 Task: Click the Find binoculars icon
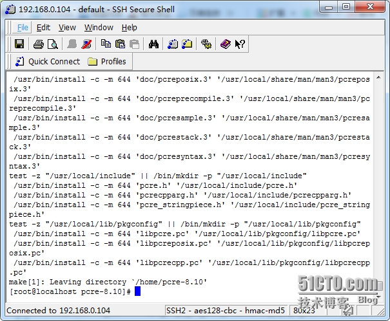click(x=153, y=44)
